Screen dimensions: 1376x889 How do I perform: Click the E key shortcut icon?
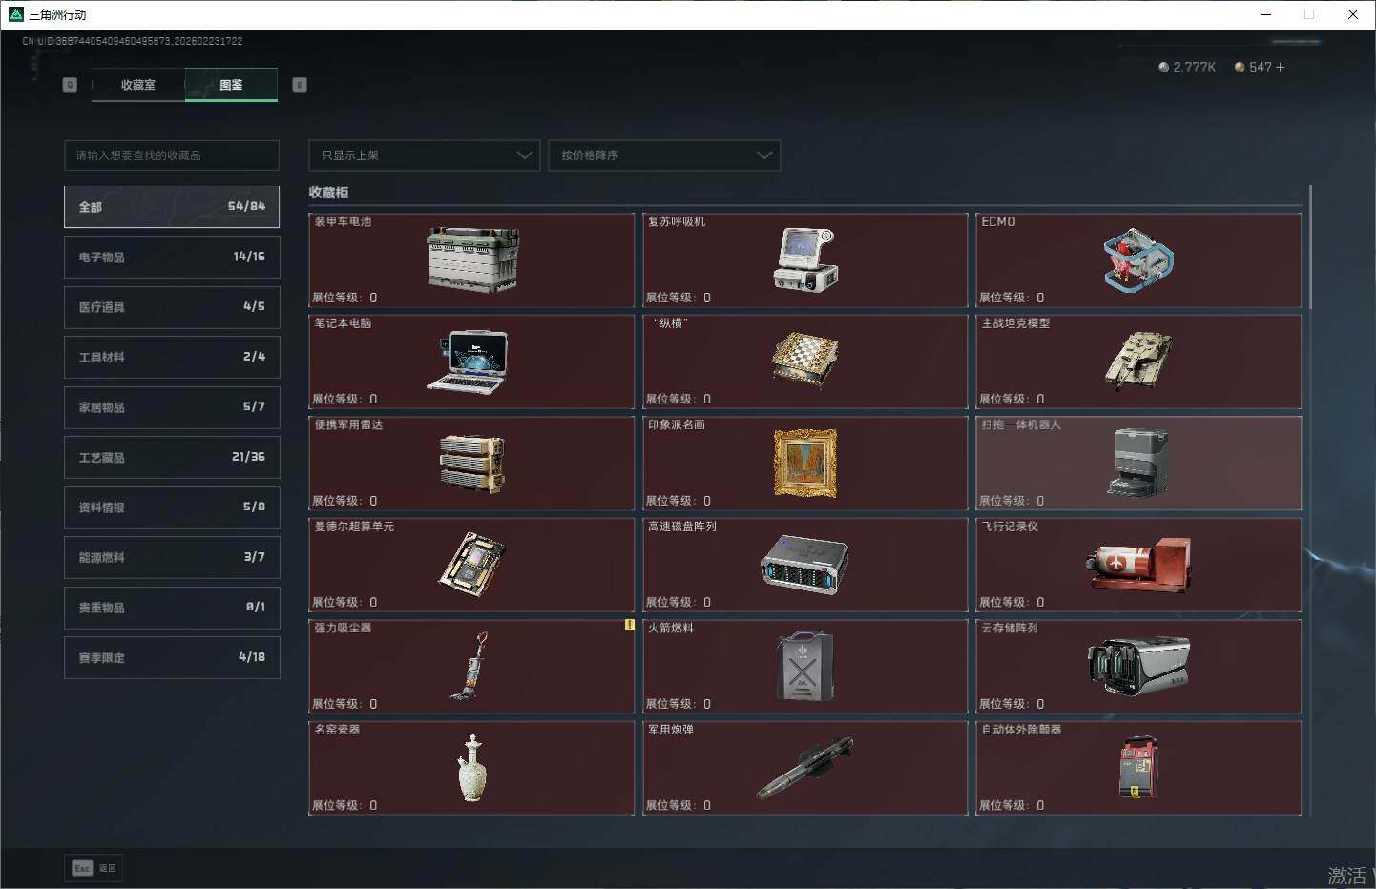[x=300, y=85]
